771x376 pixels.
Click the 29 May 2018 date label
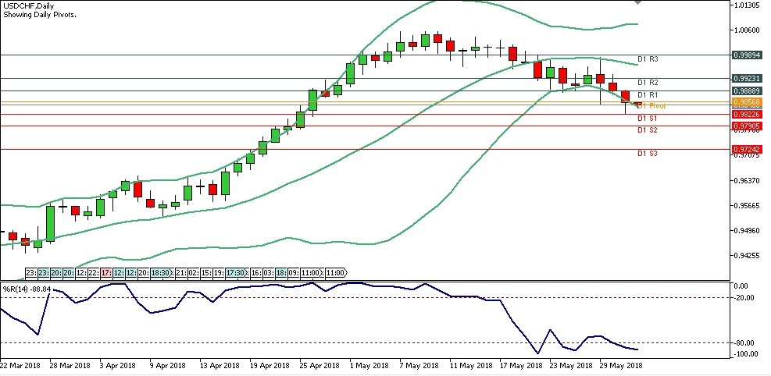click(622, 366)
